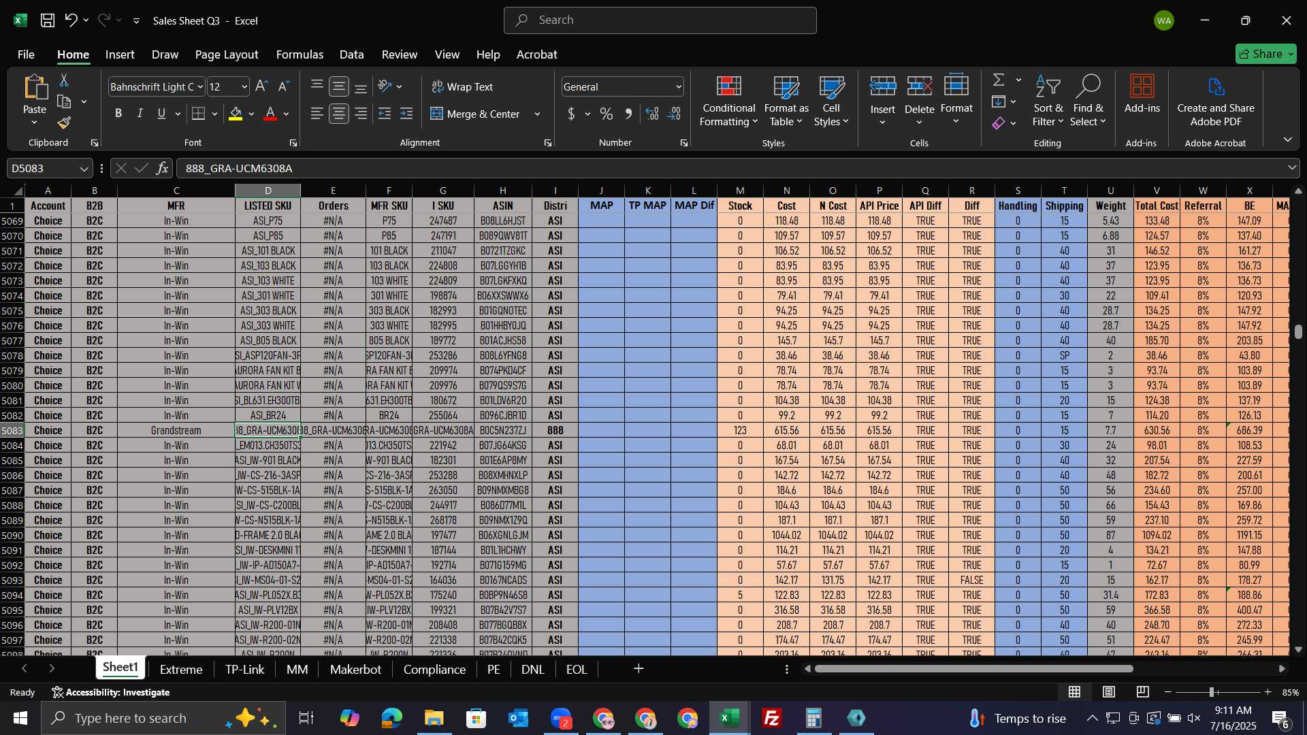Expand the Name Box dropdown arrow

[x=84, y=169]
